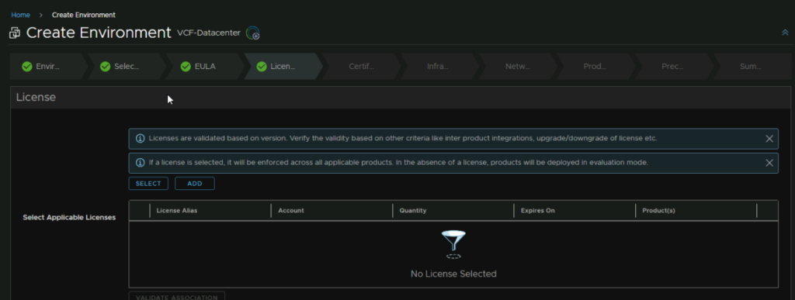795x300 pixels.
Task: Click the info icon on first banner
Action: [141, 139]
